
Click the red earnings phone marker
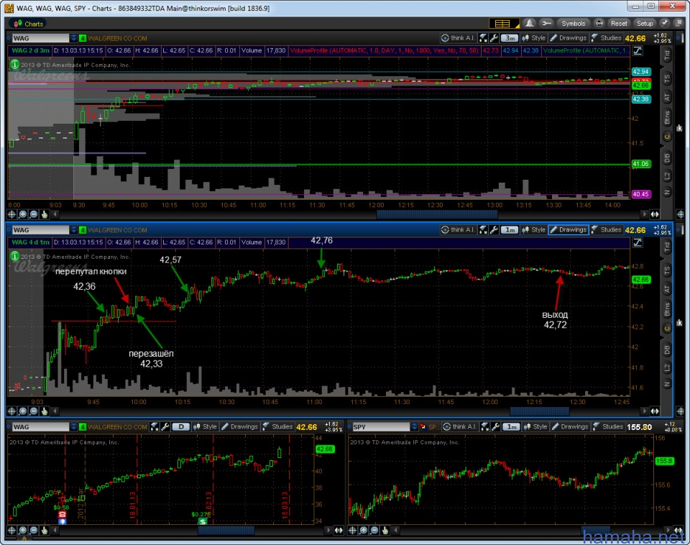[x=62, y=515]
